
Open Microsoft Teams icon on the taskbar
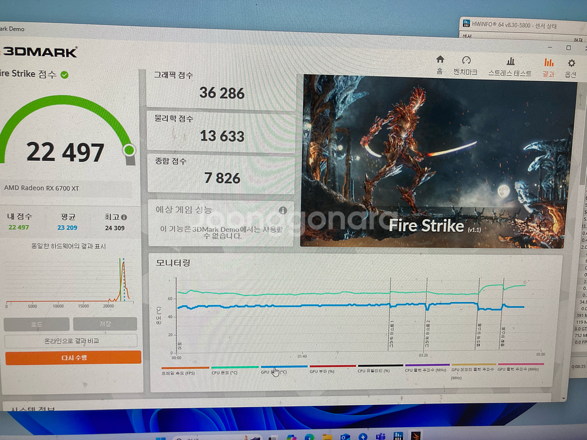pos(381,436)
